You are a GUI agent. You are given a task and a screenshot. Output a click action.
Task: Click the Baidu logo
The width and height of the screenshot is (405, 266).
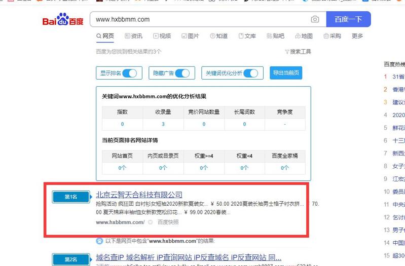[63, 20]
